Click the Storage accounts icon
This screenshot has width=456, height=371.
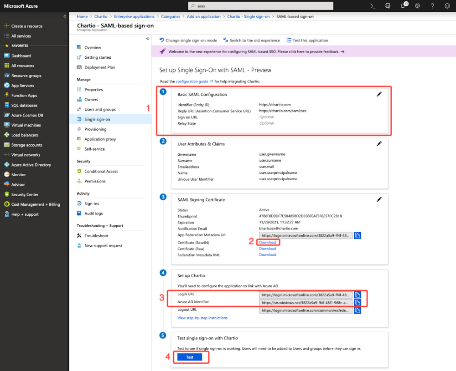coord(6,145)
